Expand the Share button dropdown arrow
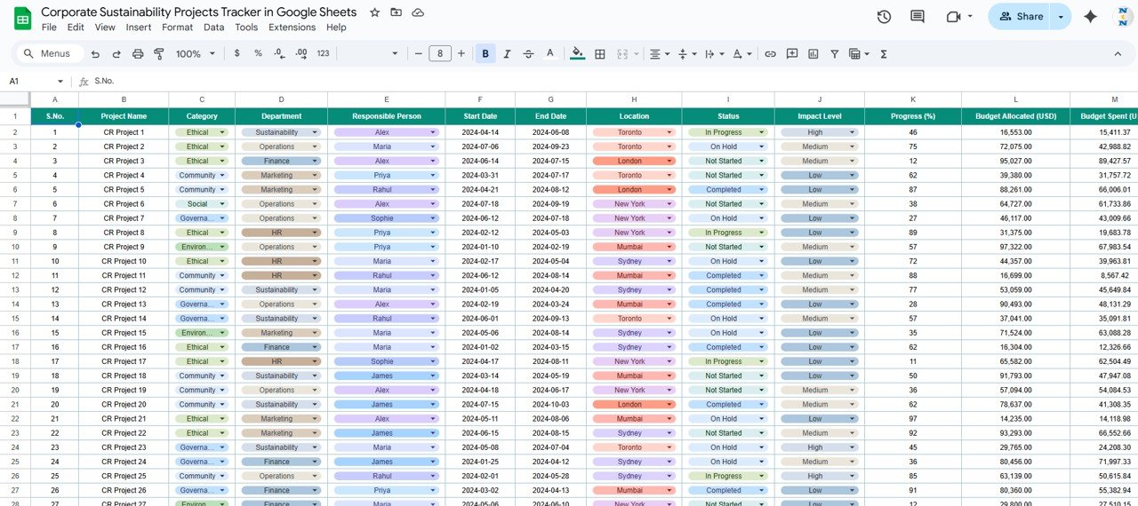The width and height of the screenshot is (1138, 506). tap(1061, 17)
